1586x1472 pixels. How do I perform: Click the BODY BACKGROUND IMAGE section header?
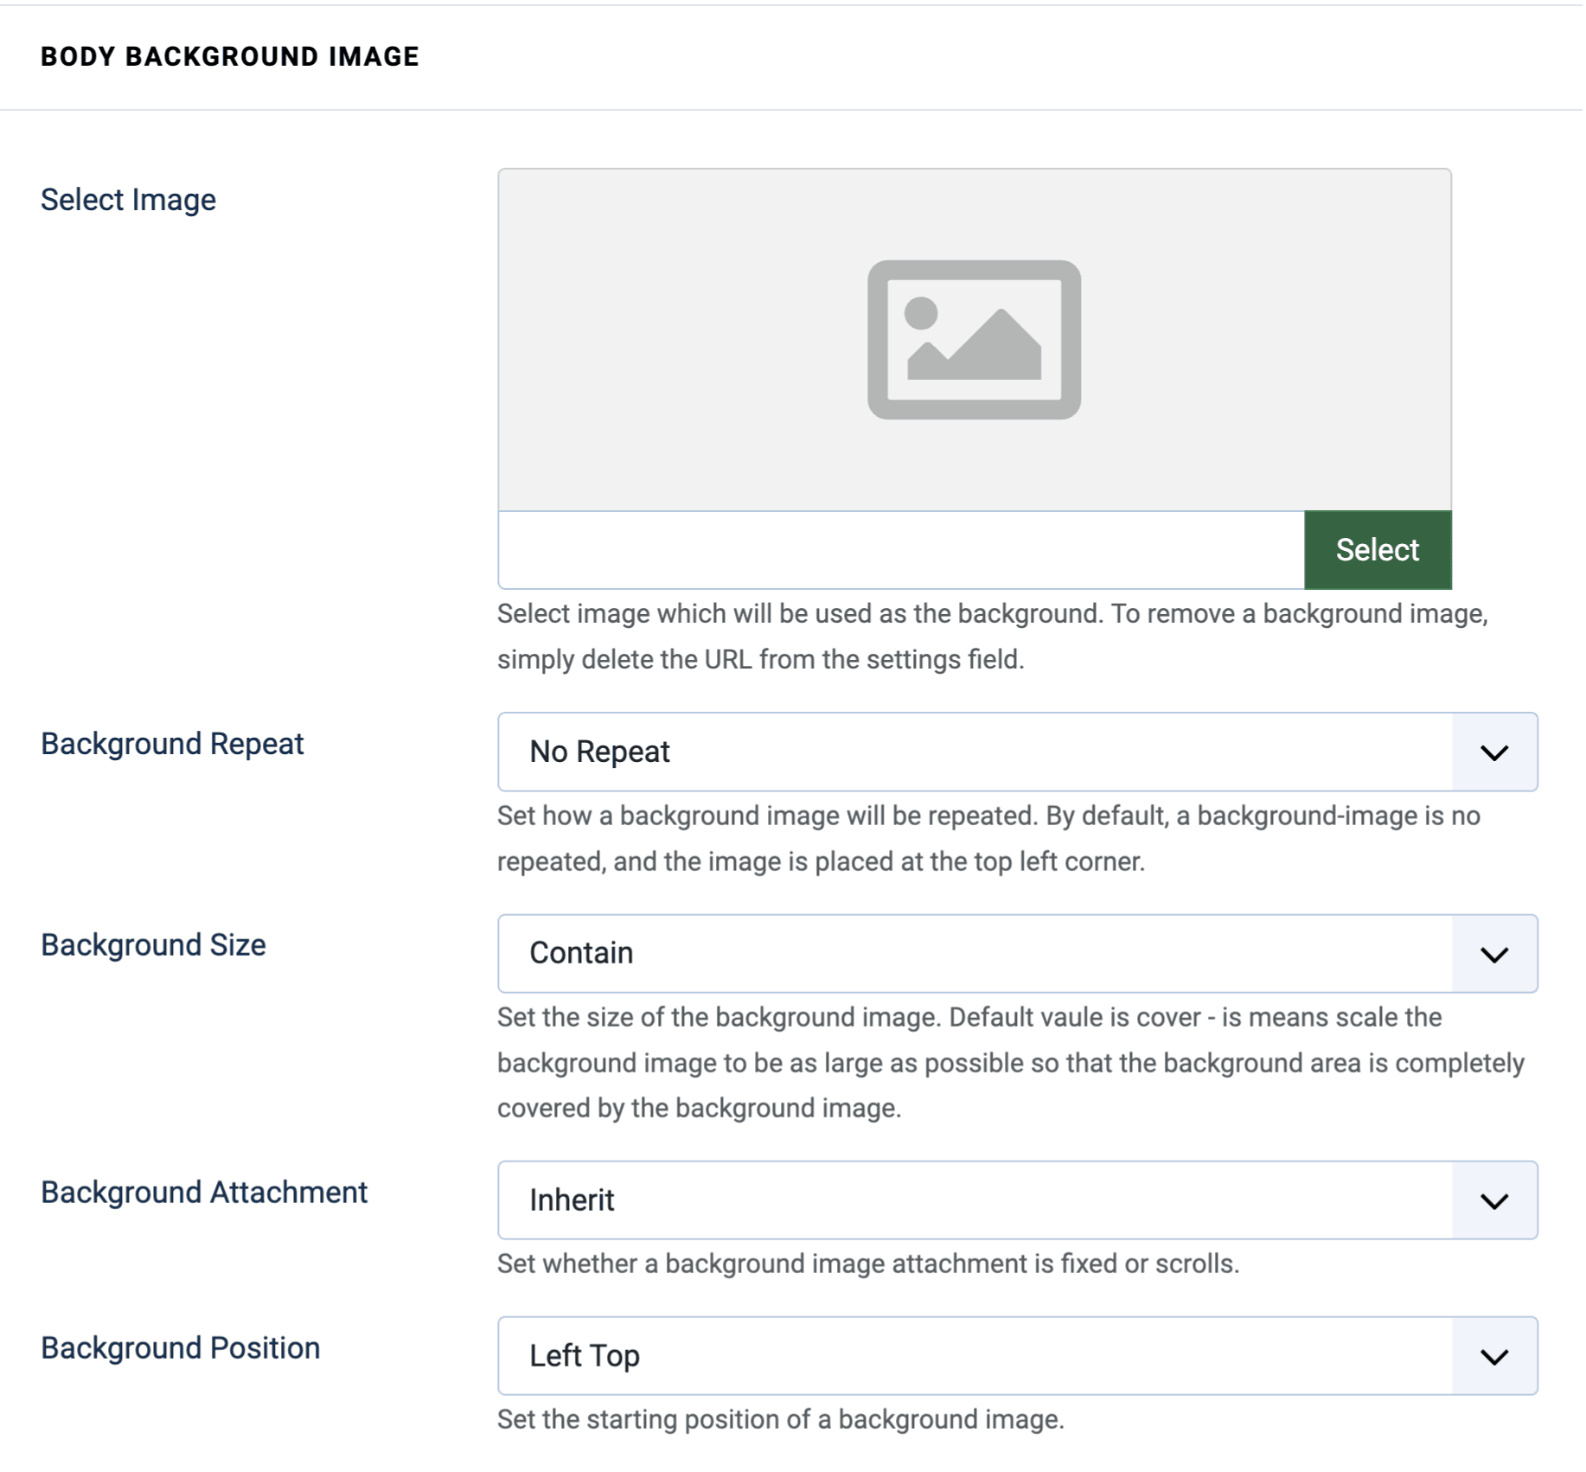tap(229, 56)
